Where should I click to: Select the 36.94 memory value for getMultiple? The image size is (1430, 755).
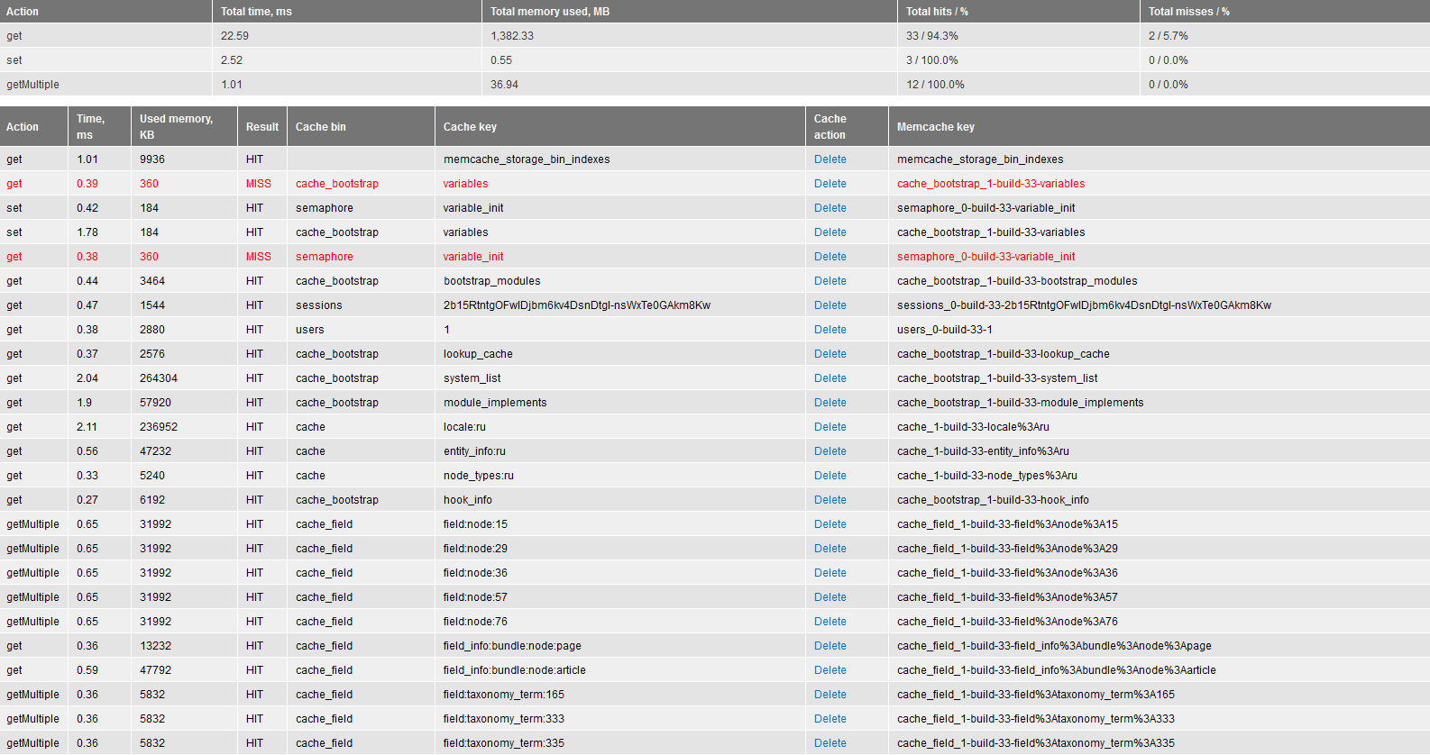(504, 85)
